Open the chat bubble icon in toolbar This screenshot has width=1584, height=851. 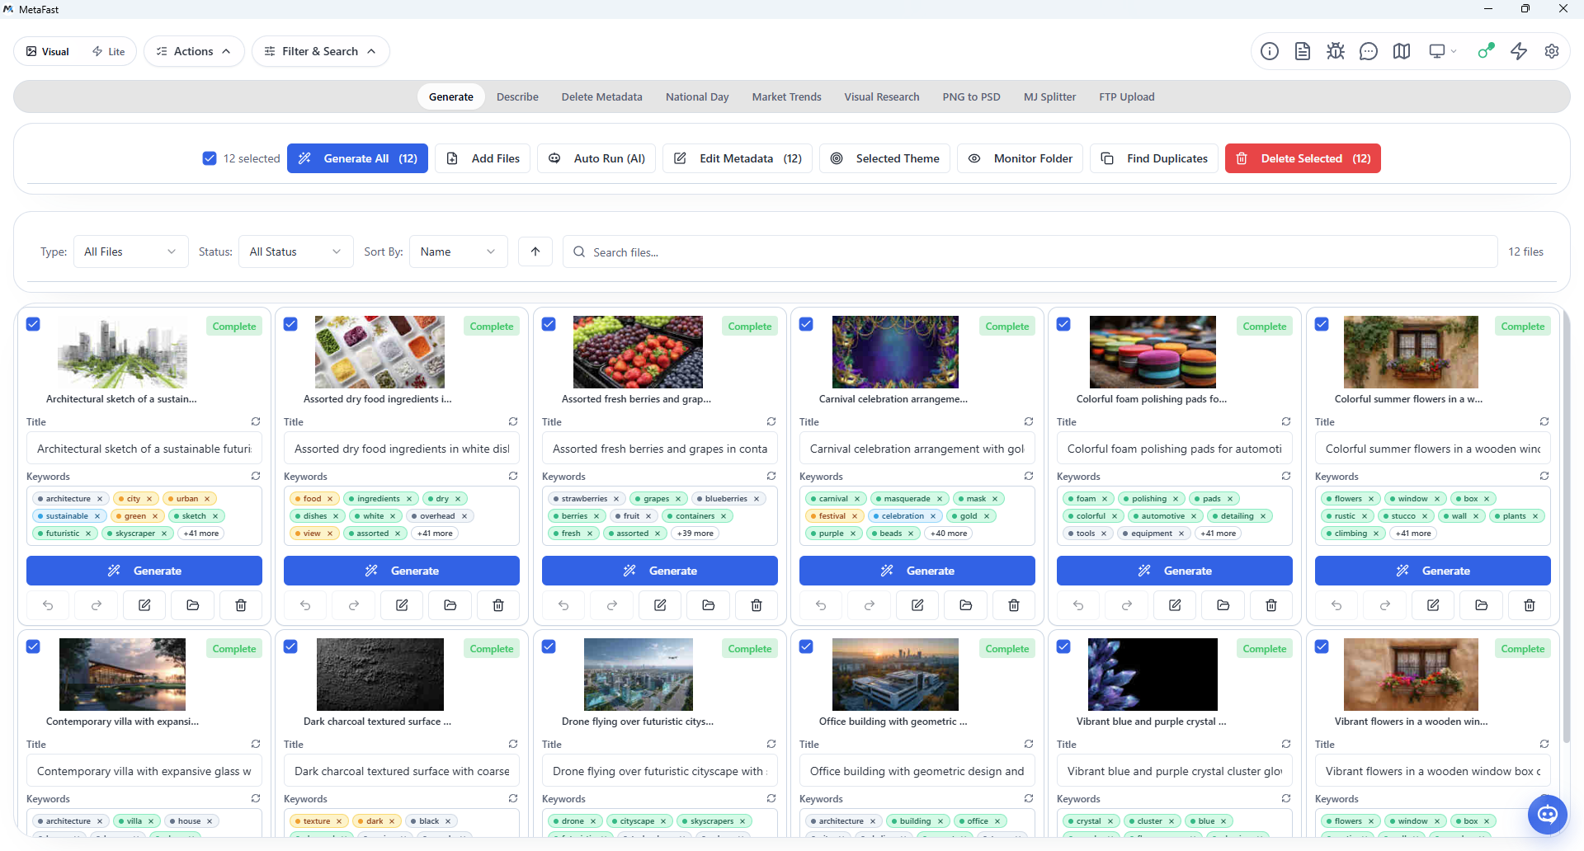tap(1369, 51)
